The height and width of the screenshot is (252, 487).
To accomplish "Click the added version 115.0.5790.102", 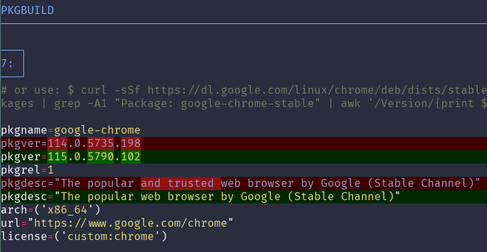I will pos(94,157).
